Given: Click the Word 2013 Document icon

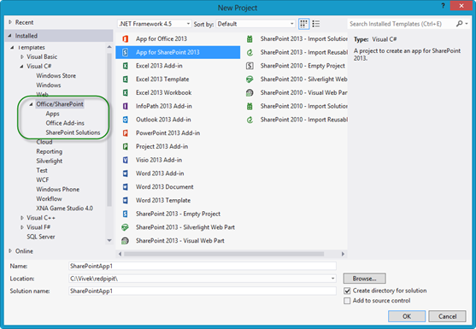Looking at the screenshot, I should coord(125,186).
